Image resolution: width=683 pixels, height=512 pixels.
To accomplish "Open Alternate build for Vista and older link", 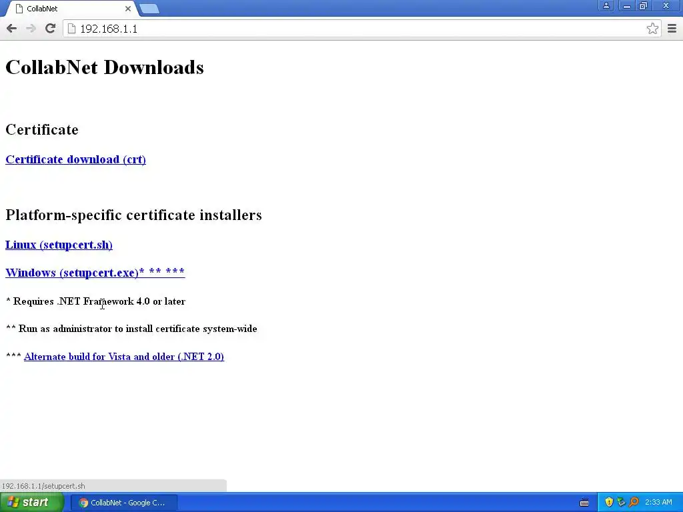I will pyautogui.click(x=123, y=357).
